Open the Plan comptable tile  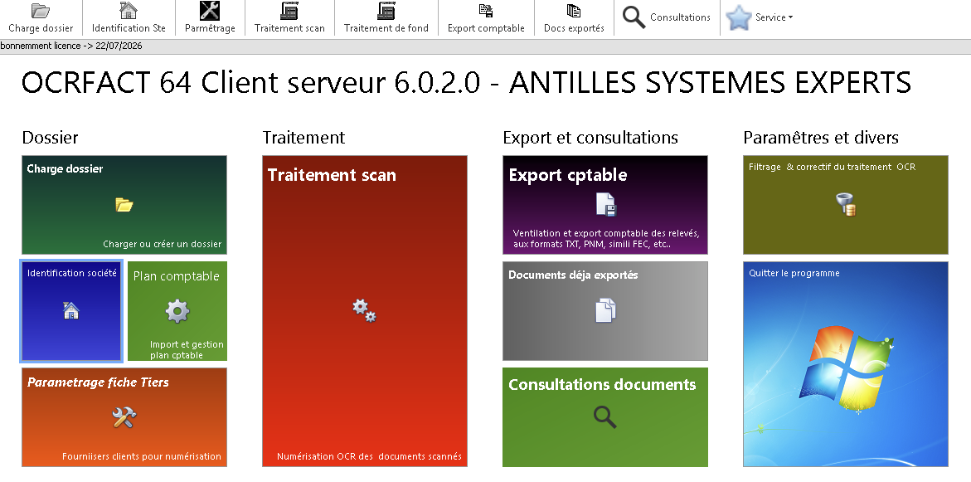177,311
